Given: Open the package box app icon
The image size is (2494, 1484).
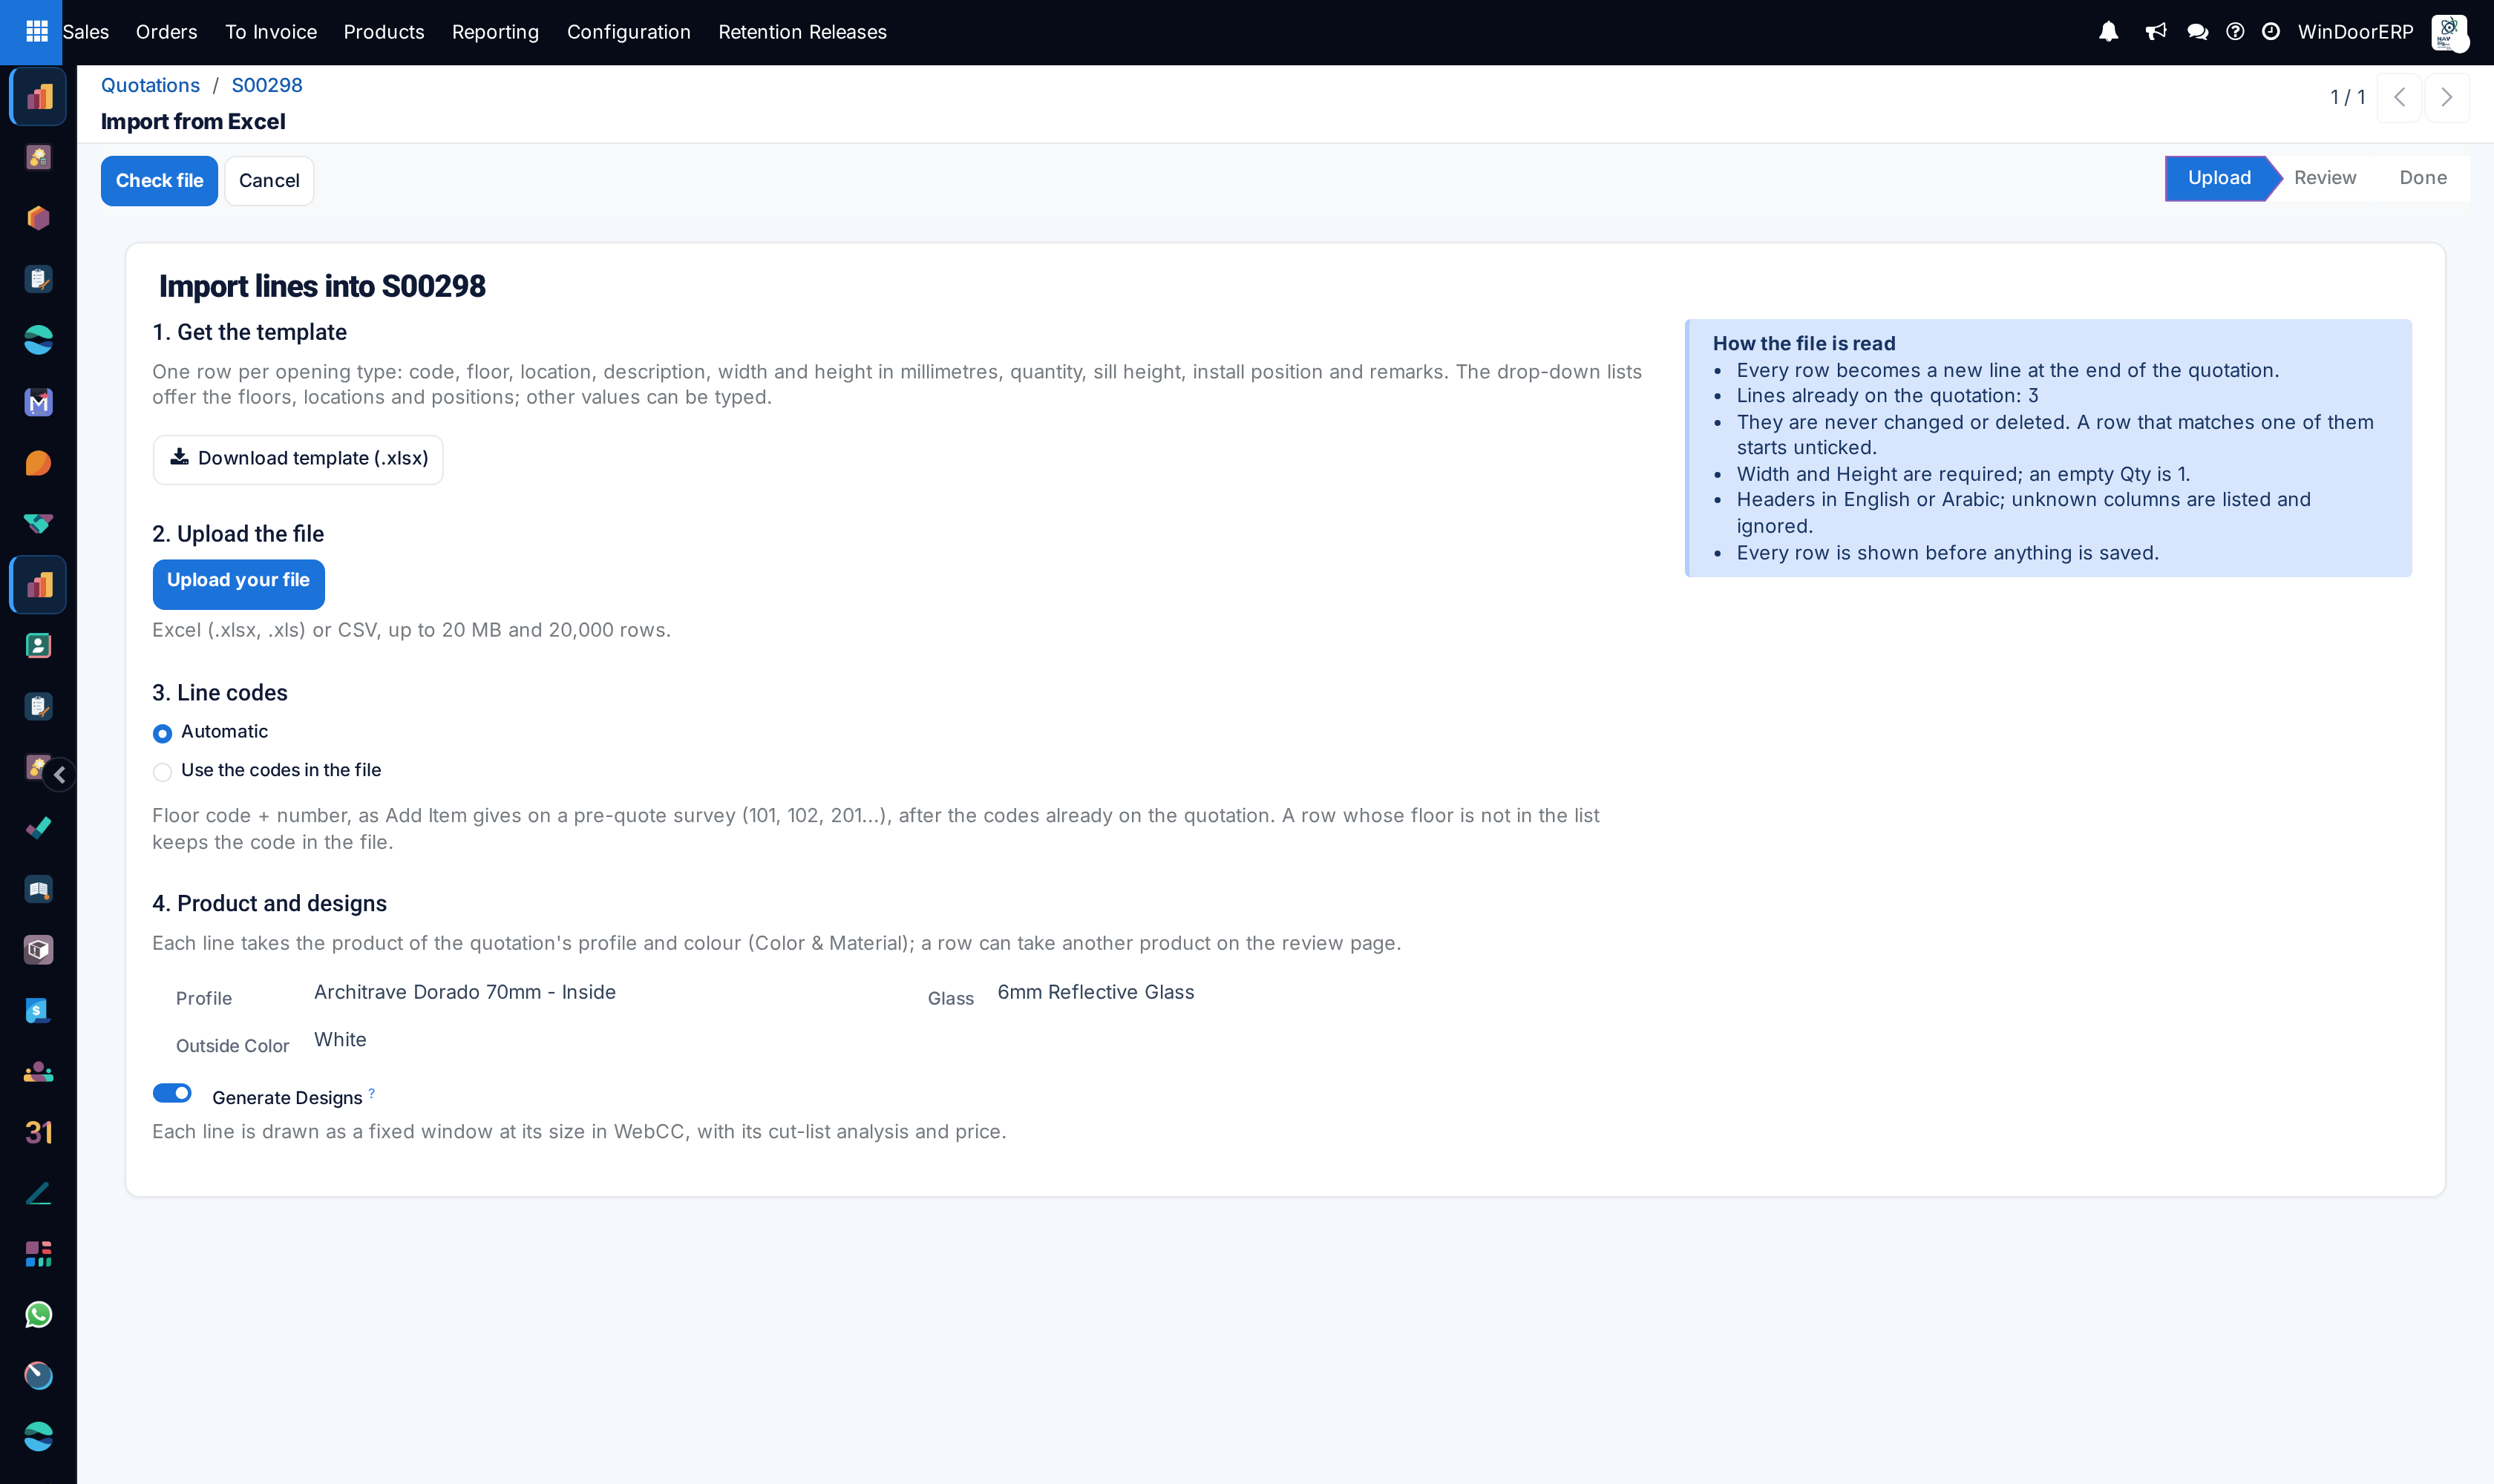Looking at the screenshot, I should [x=38, y=949].
